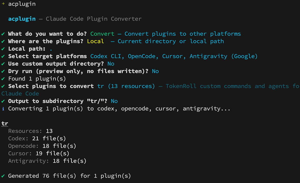Click 'OpenCode,' in target platforms

tap(143, 56)
